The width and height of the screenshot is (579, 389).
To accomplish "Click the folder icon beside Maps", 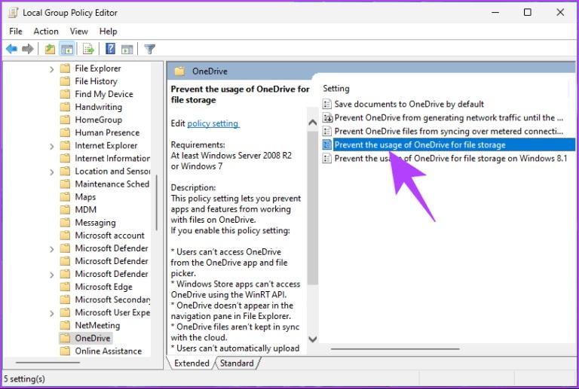I will [x=65, y=196].
